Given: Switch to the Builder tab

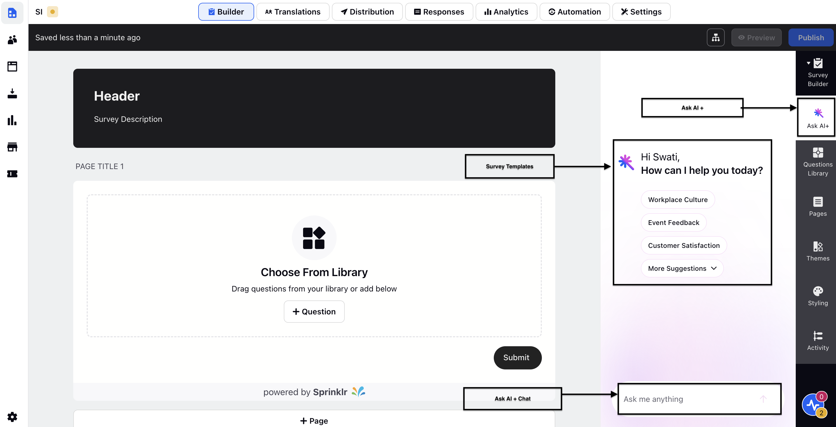Looking at the screenshot, I should click(226, 12).
